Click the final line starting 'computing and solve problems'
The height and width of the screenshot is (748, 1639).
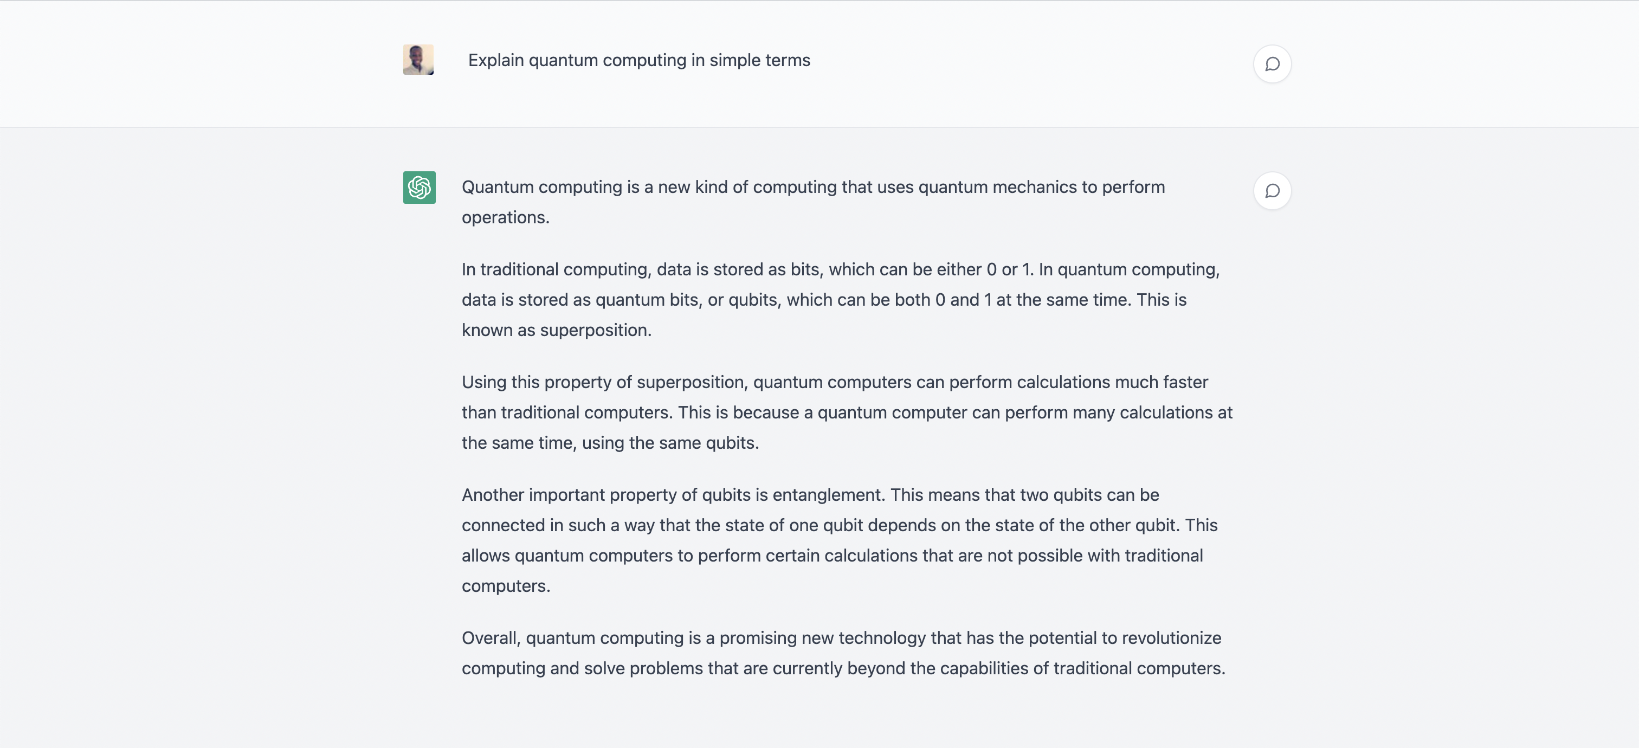(x=844, y=668)
